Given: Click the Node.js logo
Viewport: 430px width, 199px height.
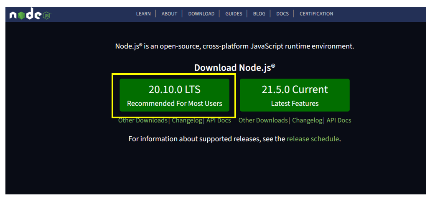Looking at the screenshot, I should click(30, 14).
